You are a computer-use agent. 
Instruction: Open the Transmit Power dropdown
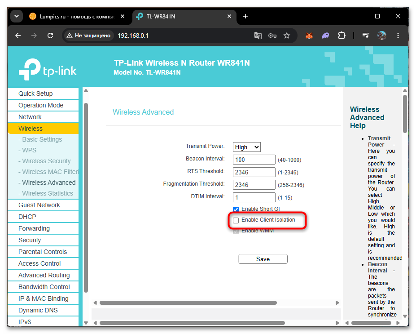pos(247,147)
